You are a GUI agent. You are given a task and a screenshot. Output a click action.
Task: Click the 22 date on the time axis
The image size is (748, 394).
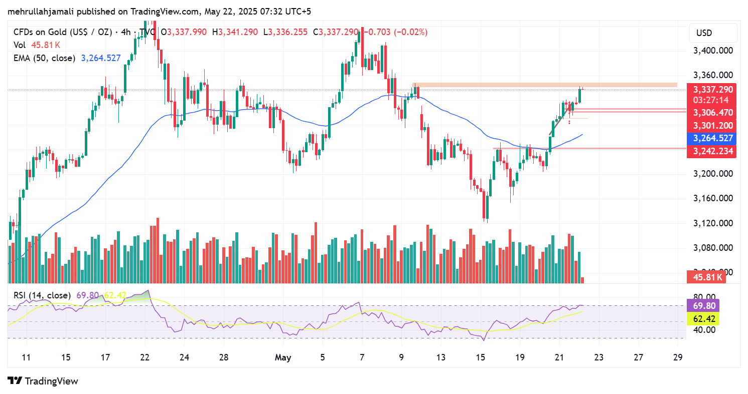[x=145, y=358]
